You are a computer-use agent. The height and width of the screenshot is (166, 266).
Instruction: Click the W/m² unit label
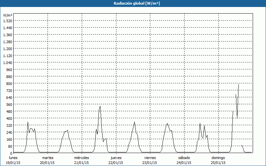(x=8, y=15)
